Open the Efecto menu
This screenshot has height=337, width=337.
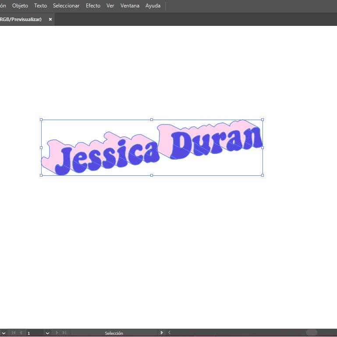(x=93, y=6)
